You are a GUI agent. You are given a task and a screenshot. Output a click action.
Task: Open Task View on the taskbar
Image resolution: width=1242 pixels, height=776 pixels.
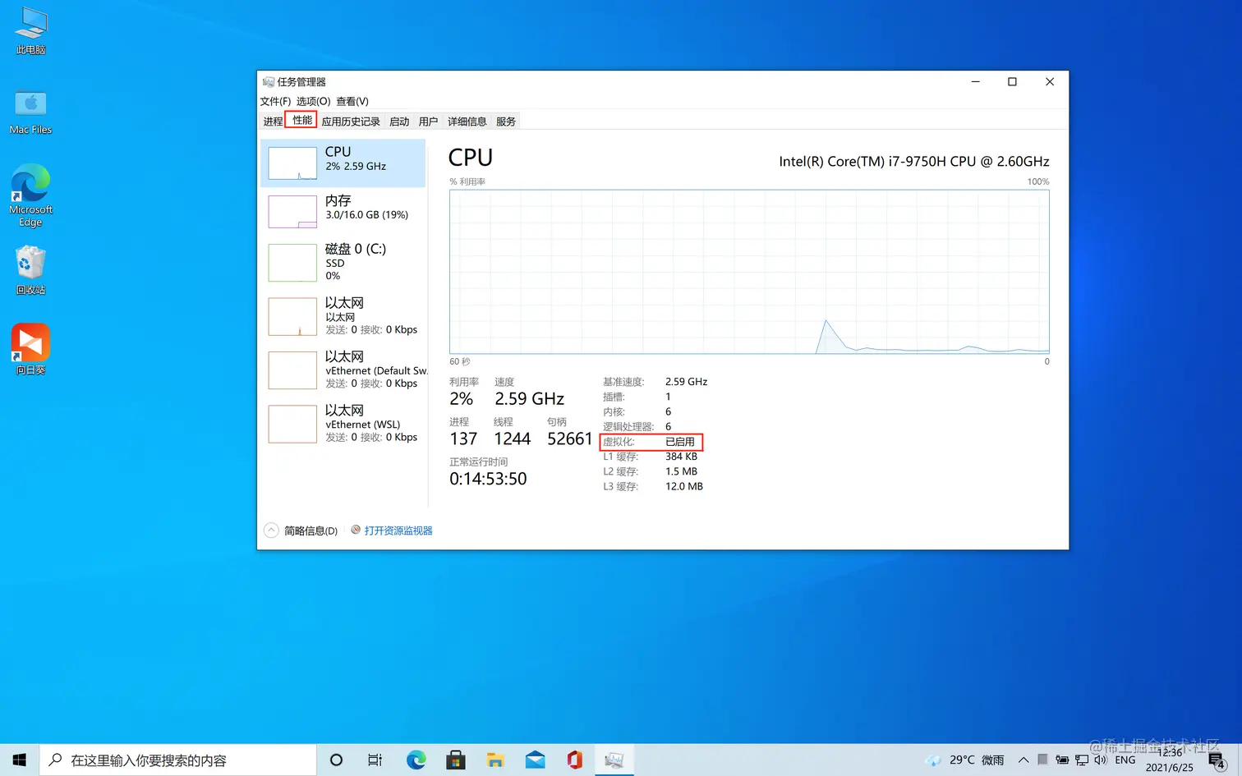tap(375, 760)
